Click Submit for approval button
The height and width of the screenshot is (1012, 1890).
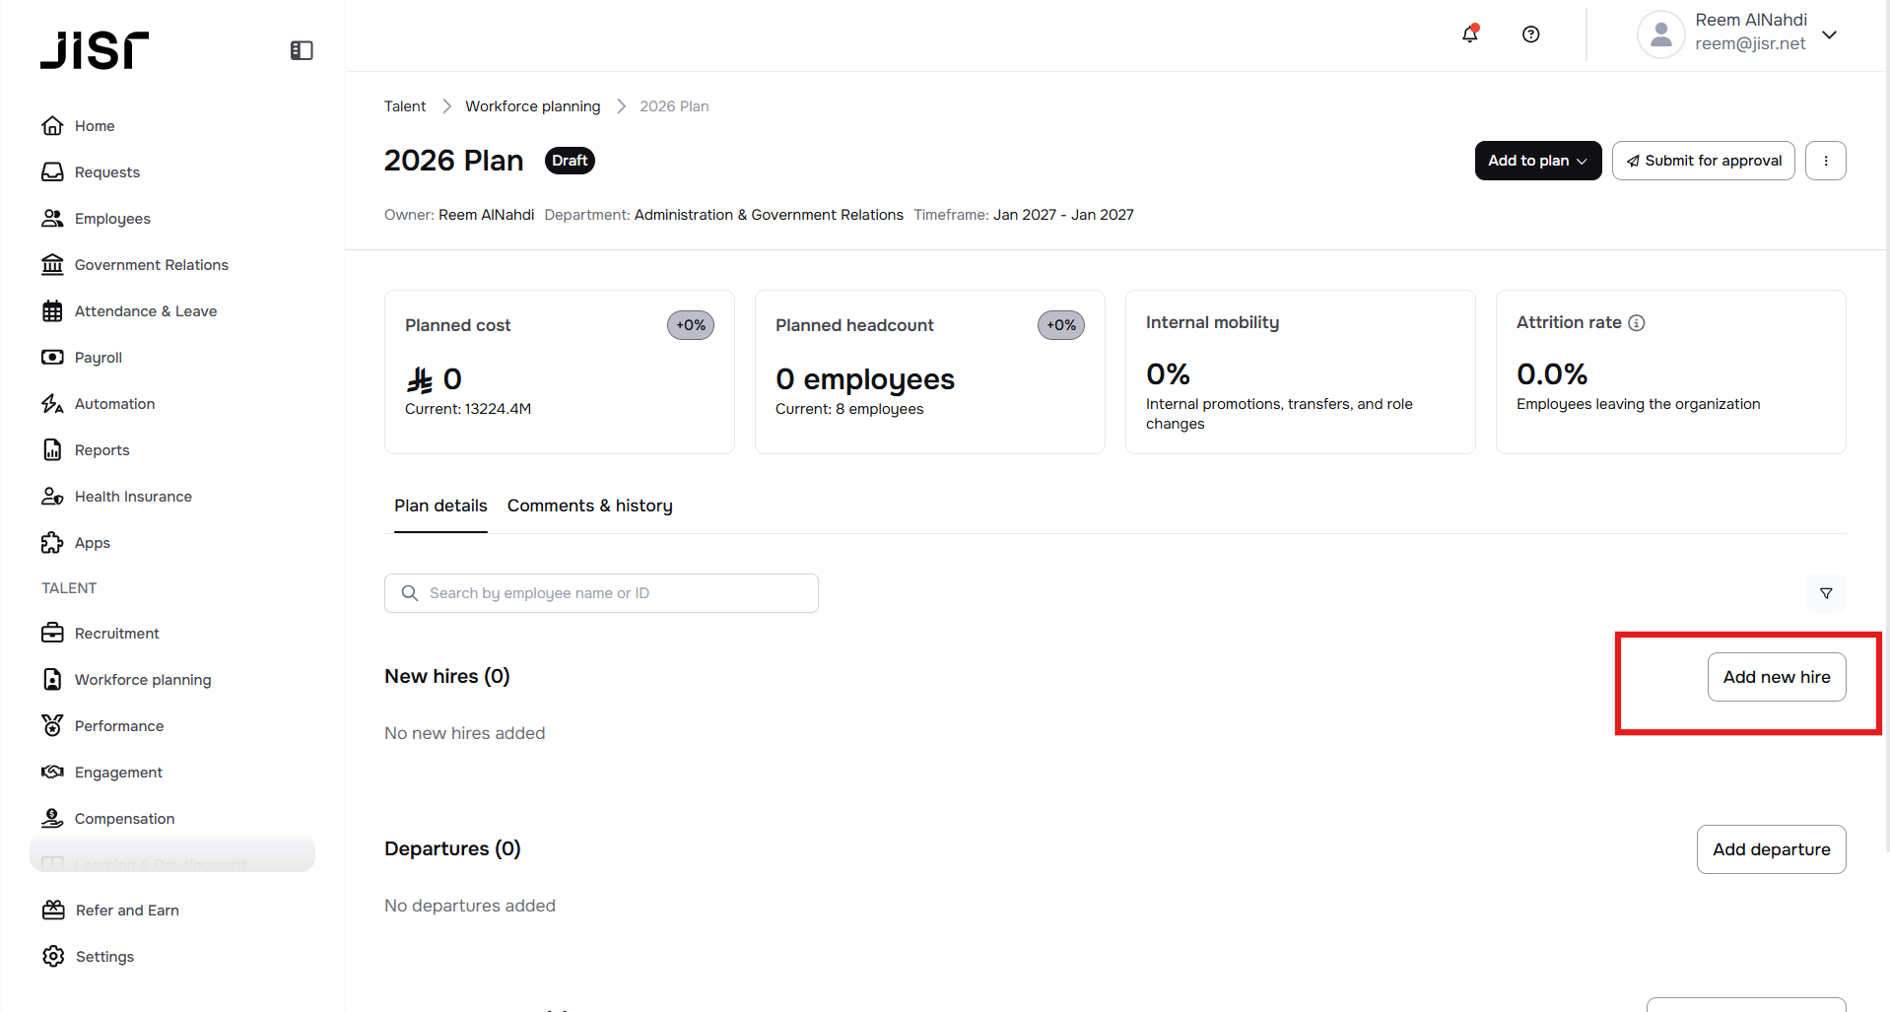[1702, 161]
